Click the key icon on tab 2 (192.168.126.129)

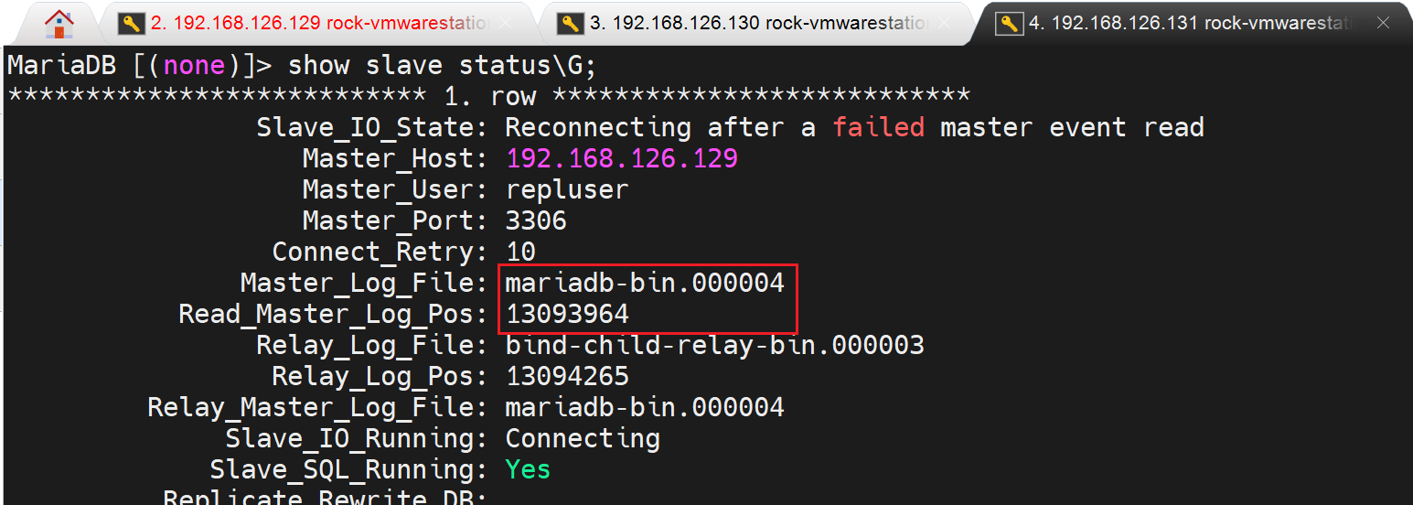tap(132, 24)
